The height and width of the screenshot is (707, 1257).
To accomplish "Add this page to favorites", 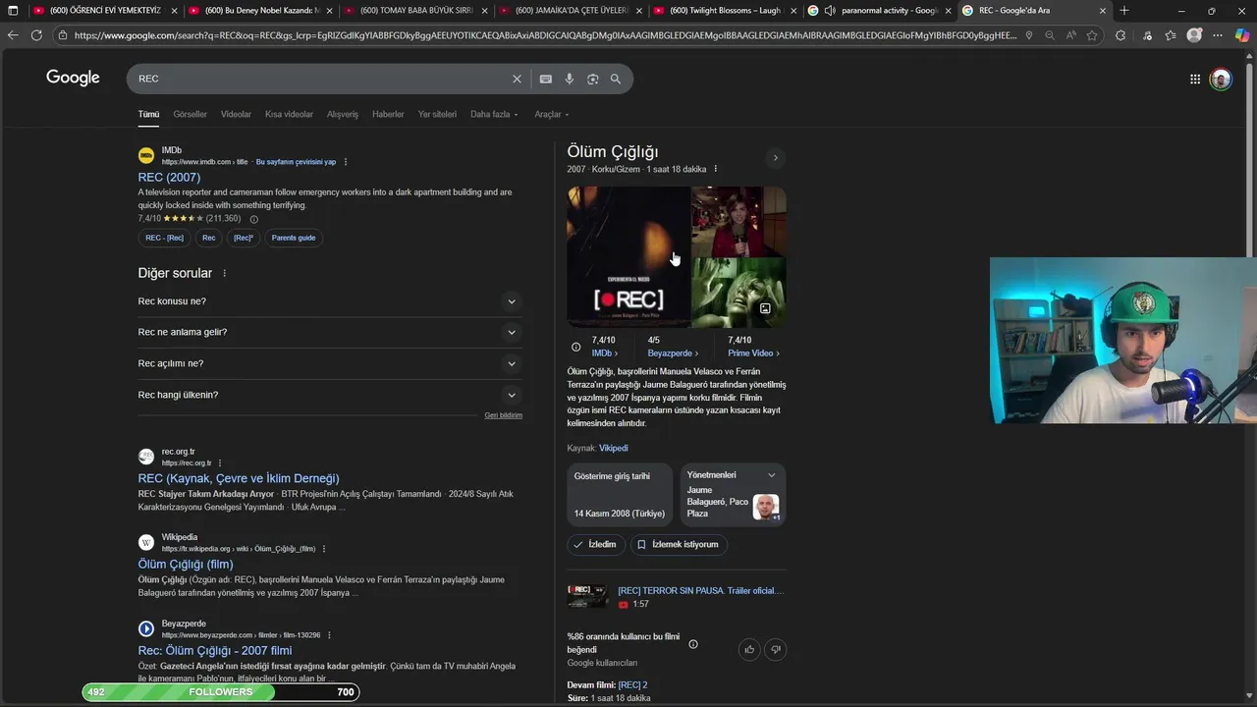I will click(1092, 35).
